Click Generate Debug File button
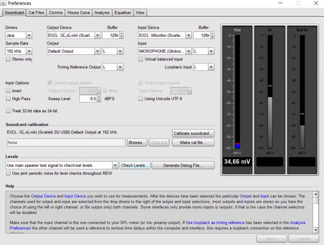This screenshot has width=324, height=245. pos(183,165)
